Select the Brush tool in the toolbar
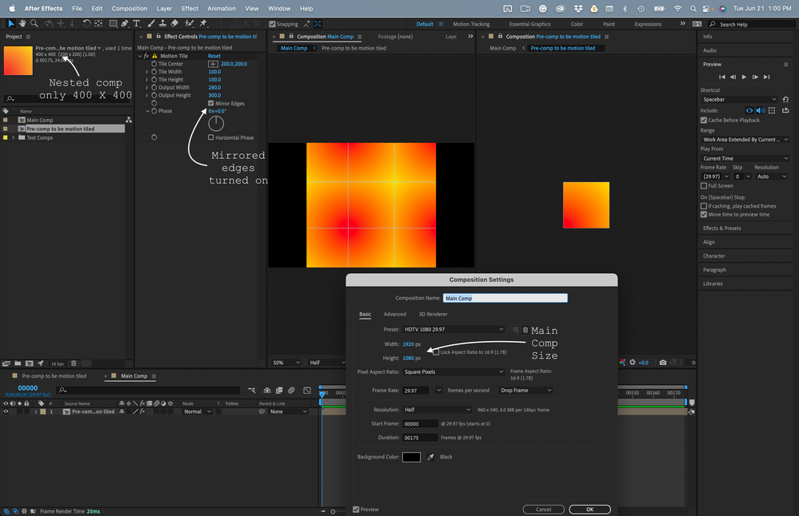Viewport: 799px width, 516px height. (150, 24)
